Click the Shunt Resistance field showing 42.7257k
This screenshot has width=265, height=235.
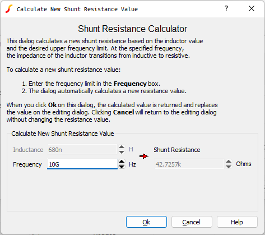click(189, 164)
